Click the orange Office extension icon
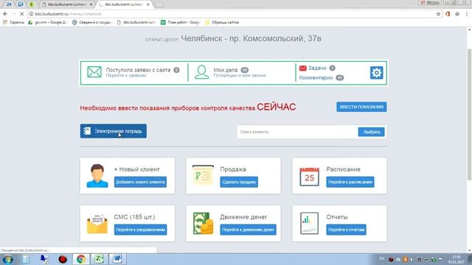The image size is (472, 265). 448,14
